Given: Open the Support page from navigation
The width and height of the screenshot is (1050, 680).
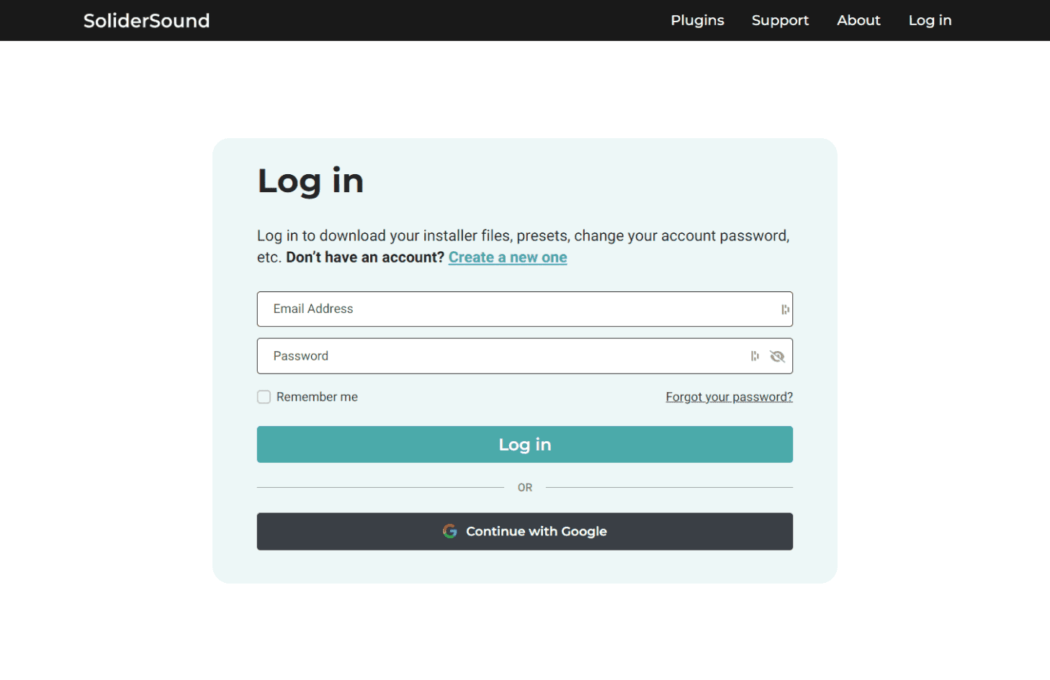Looking at the screenshot, I should 780,21.
